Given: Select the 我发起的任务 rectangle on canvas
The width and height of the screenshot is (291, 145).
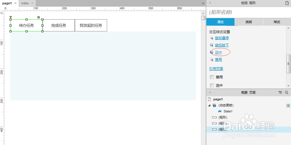Looking at the screenshot, I should point(91,25).
